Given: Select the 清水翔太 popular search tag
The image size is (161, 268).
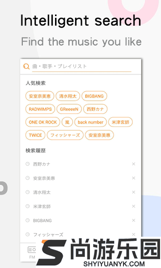Looking at the screenshot, I should click(x=68, y=96).
